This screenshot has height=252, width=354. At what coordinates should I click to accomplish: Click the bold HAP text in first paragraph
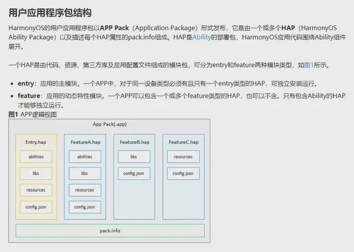tap(288, 28)
